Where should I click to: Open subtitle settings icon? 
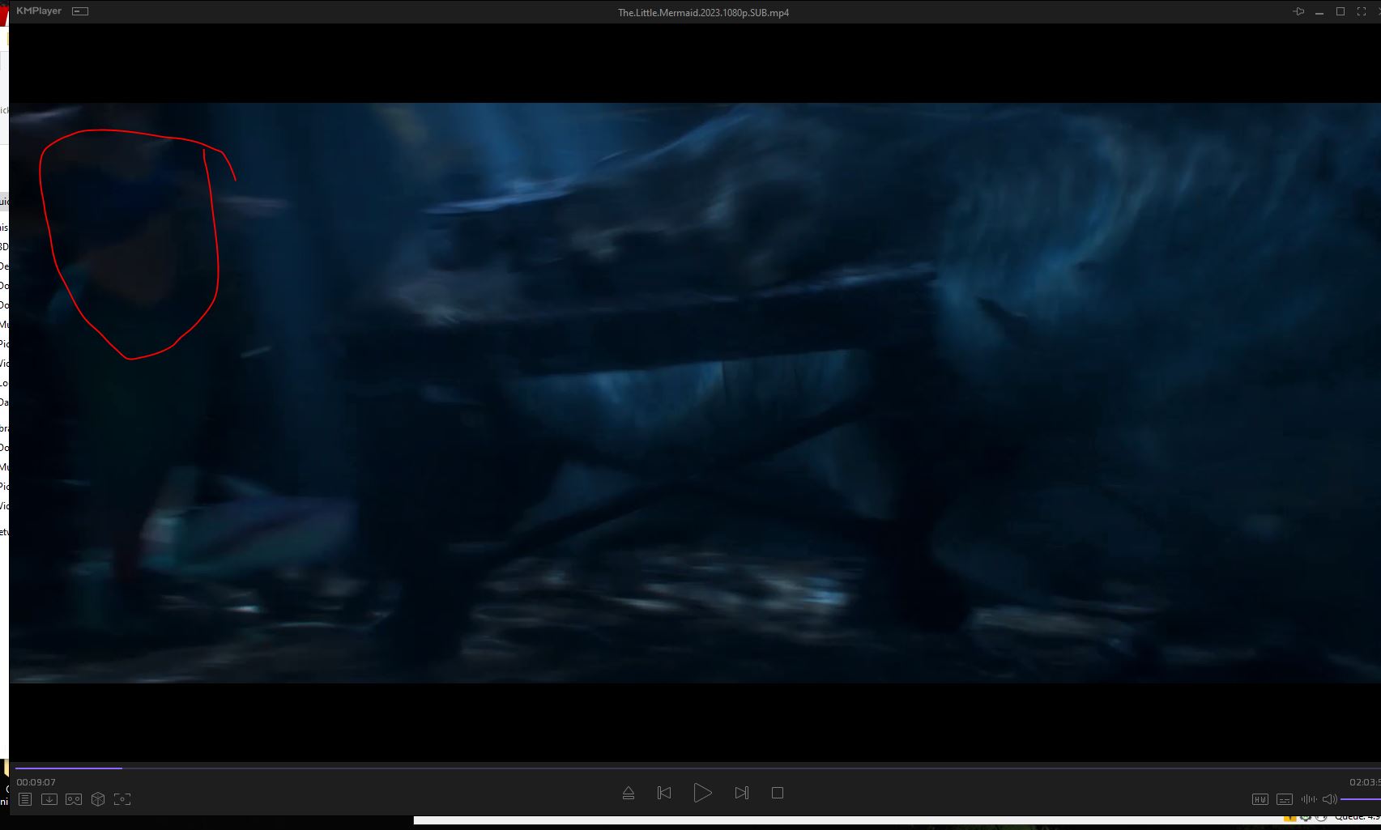pos(1285,799)
